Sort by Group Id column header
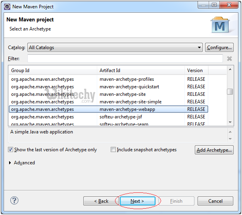Viewport: 242px width, 215px height. [53, 70]
